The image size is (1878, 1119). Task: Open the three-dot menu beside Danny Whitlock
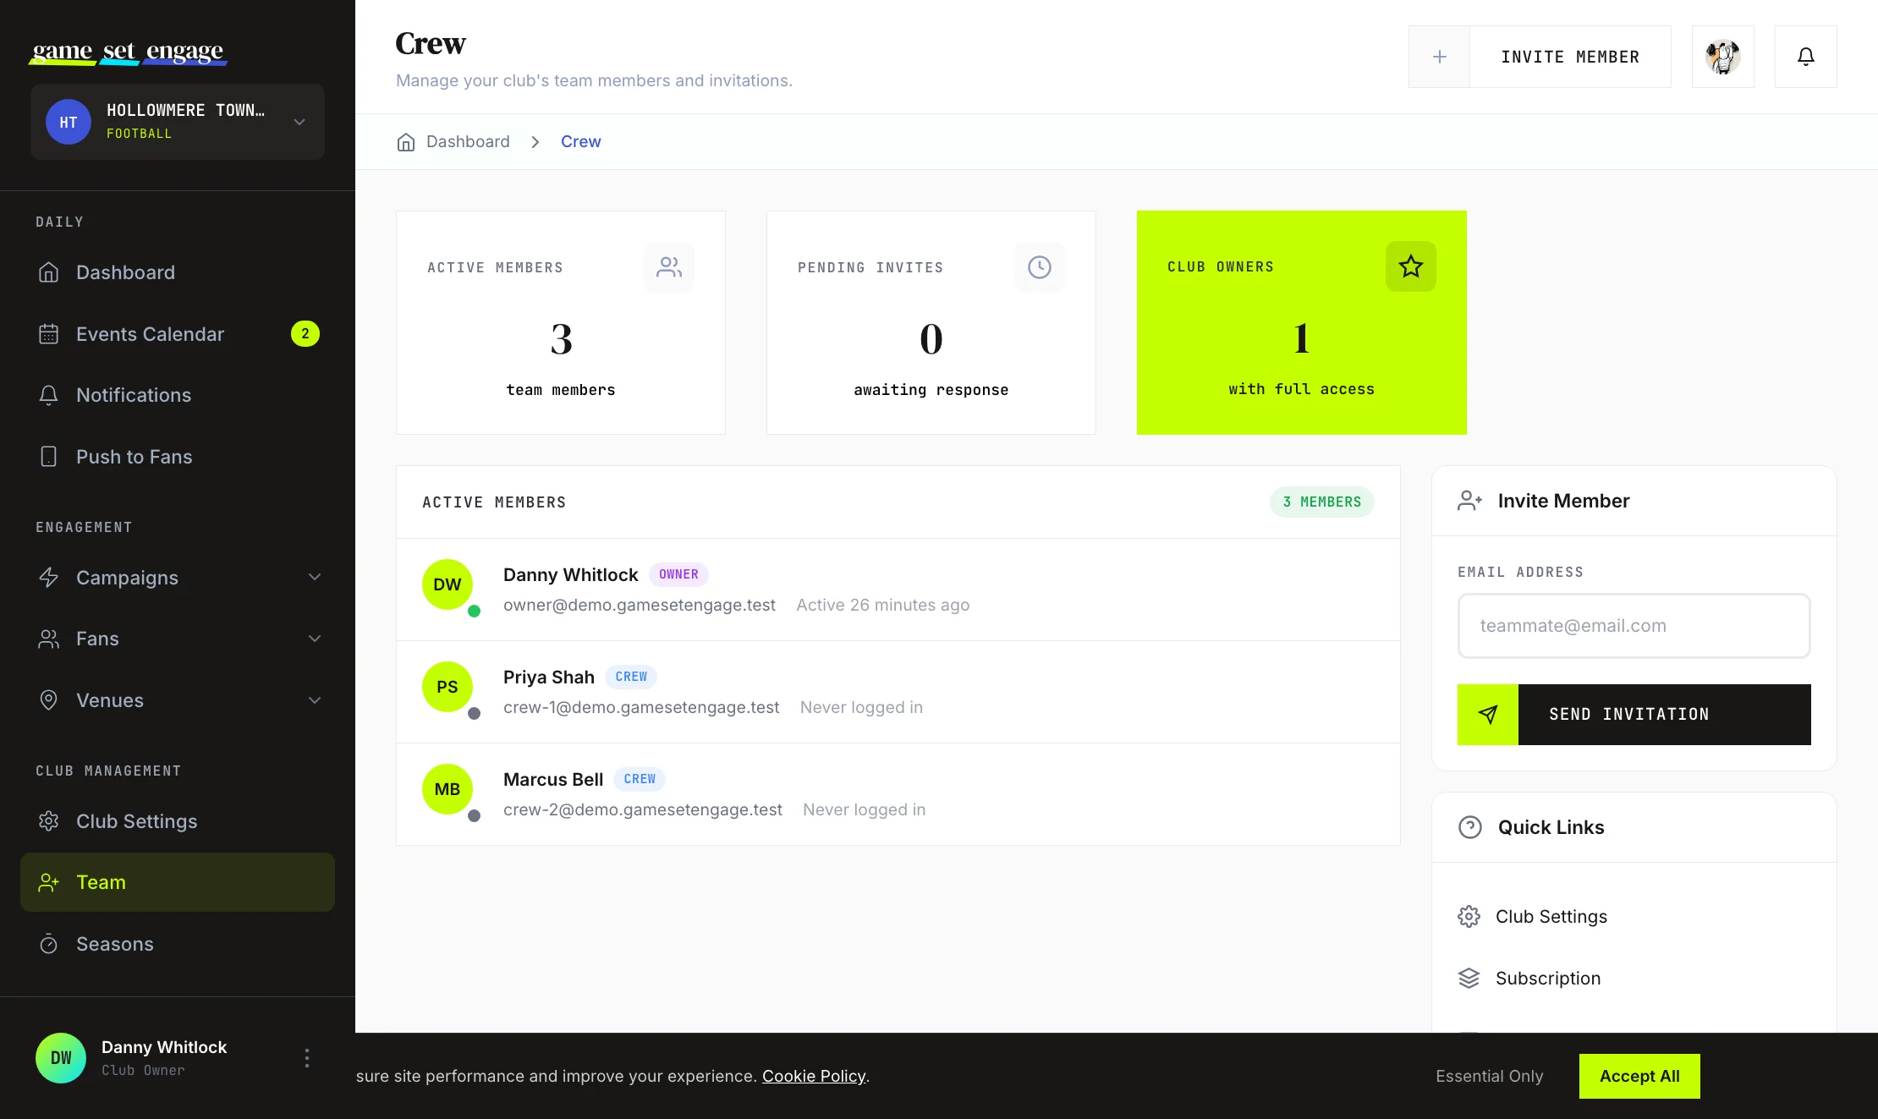point(307,1058)
